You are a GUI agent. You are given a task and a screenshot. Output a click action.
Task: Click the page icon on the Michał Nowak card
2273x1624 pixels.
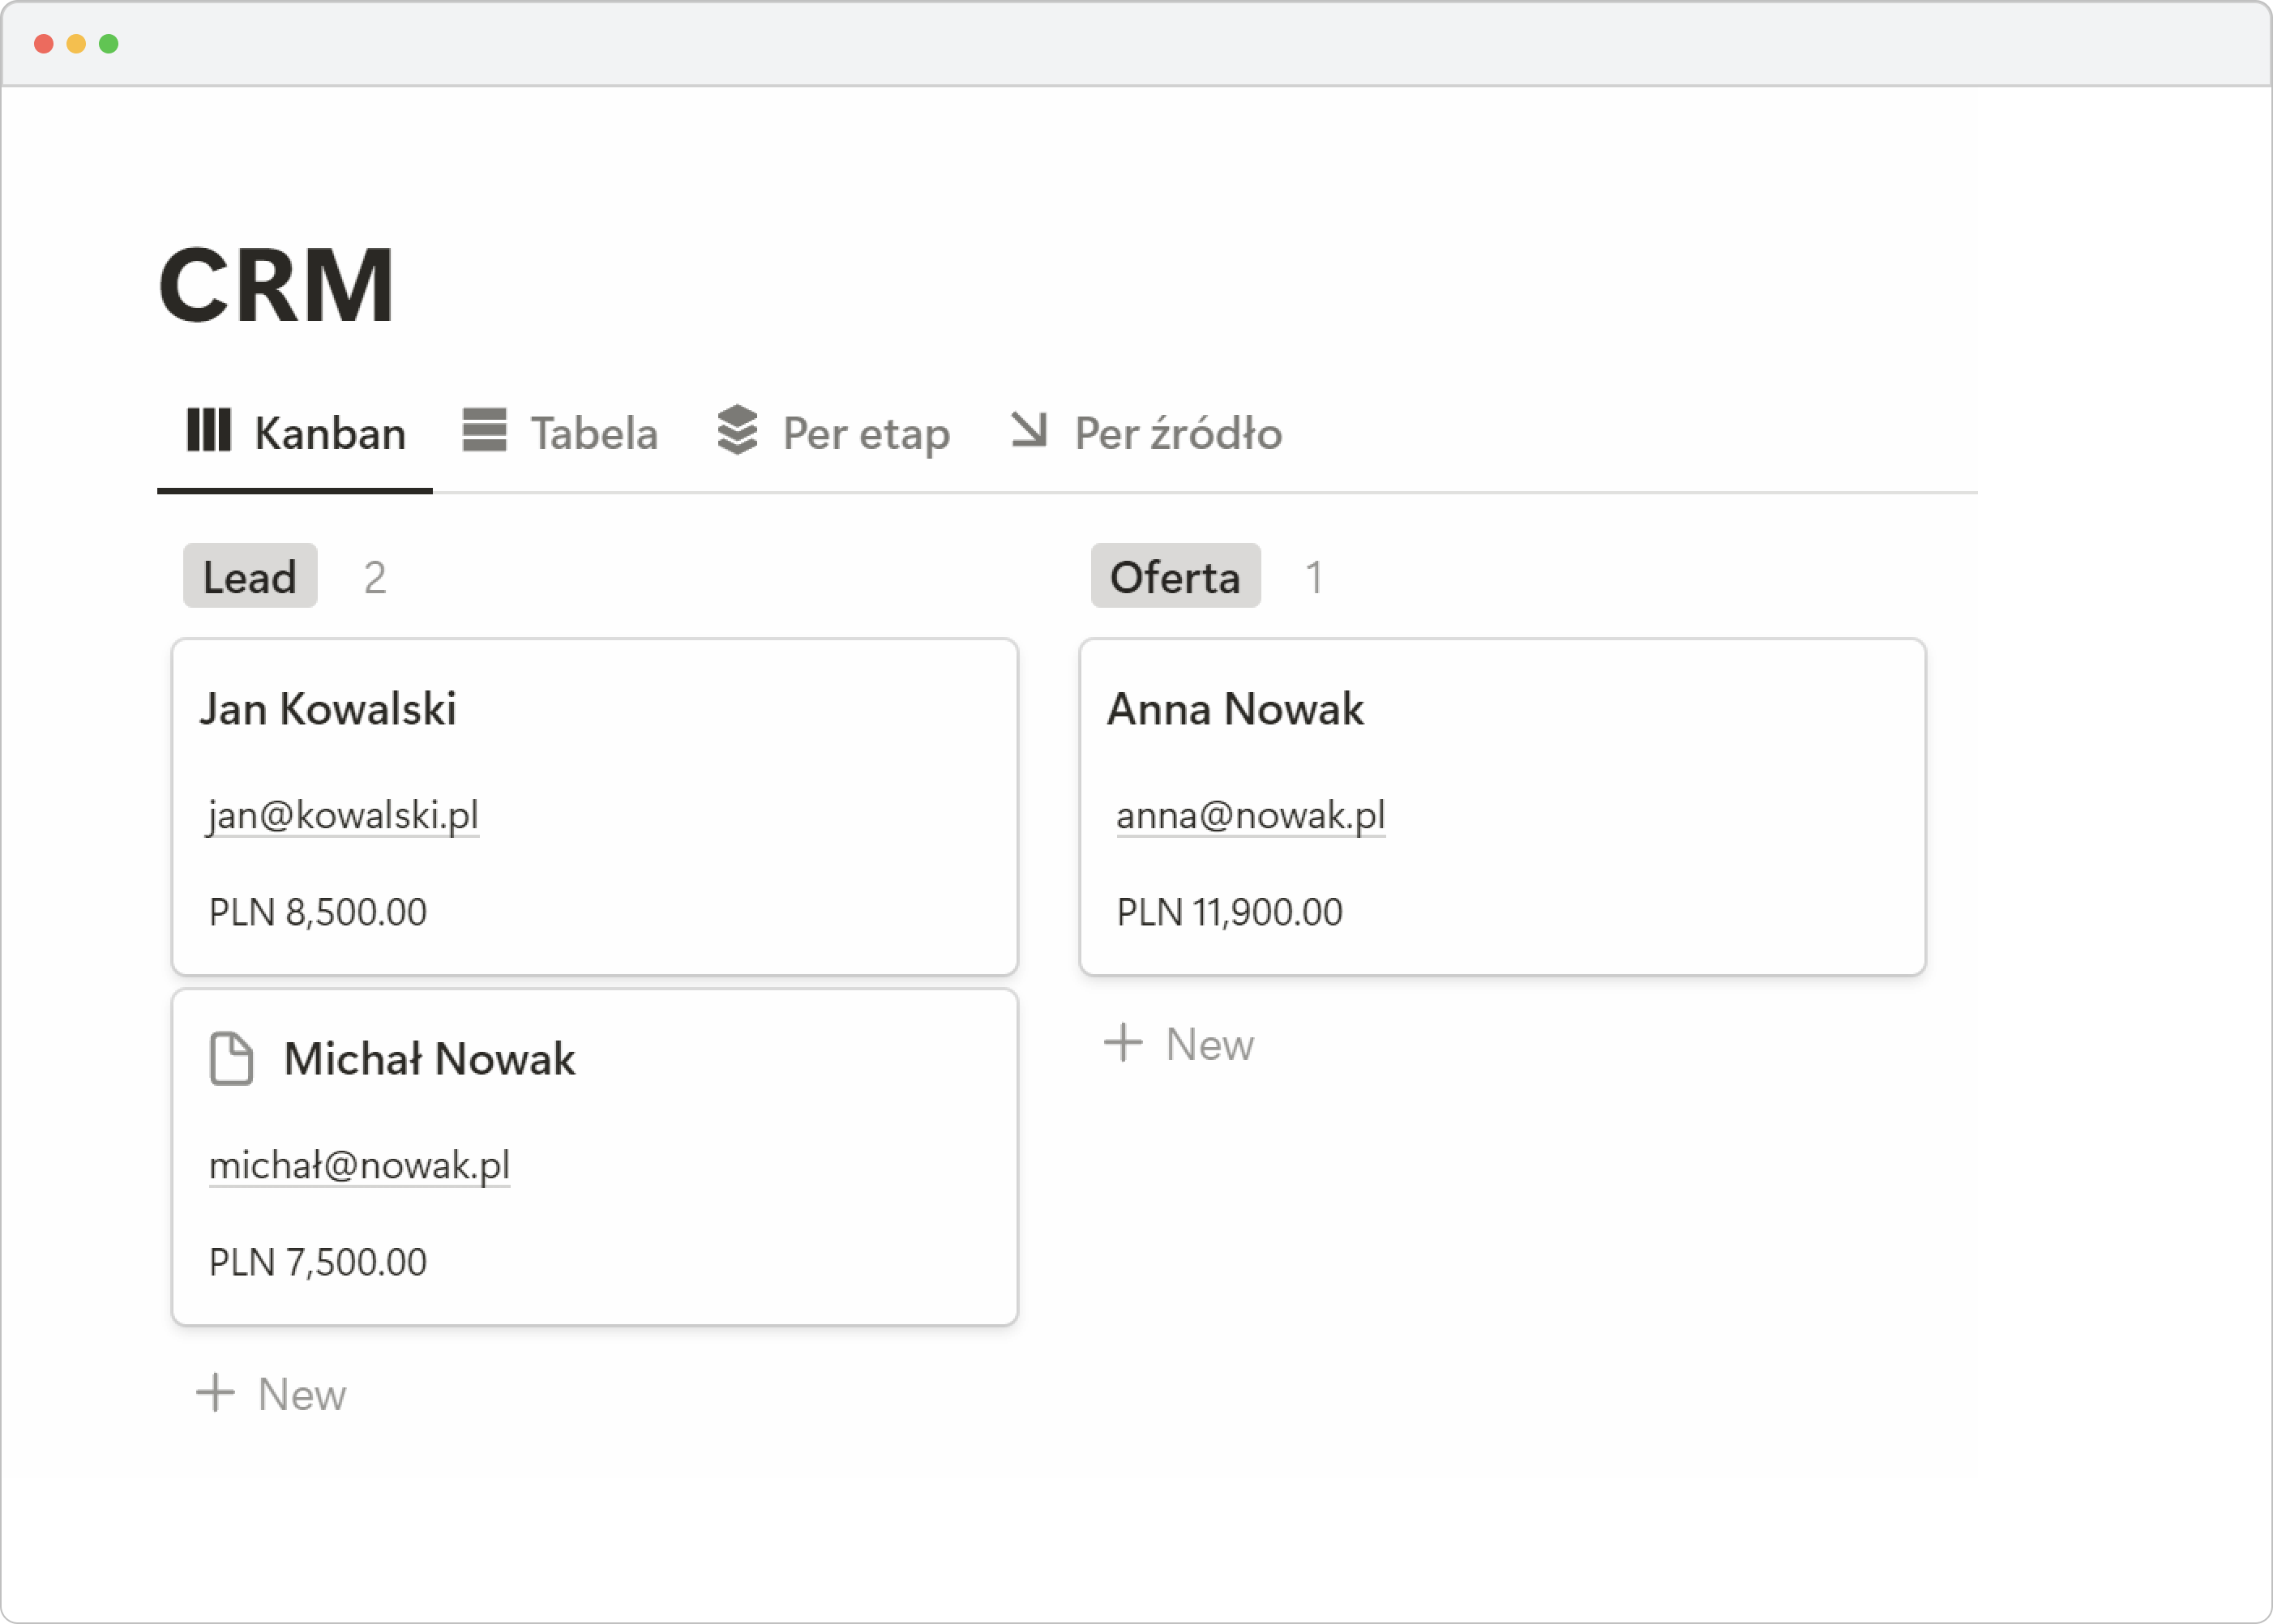tap(231, 1058)
